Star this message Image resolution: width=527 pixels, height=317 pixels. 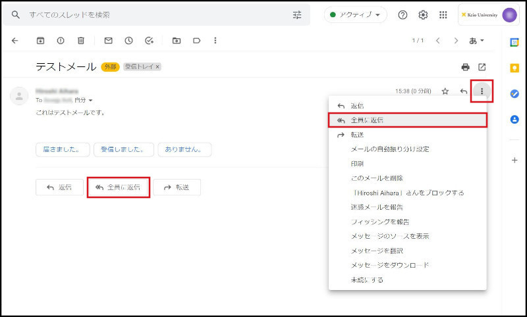coord(445,91)
